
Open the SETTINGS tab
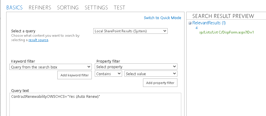click(96, 8)
